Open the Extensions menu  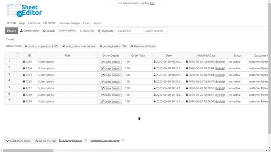(x=34, y=23)
